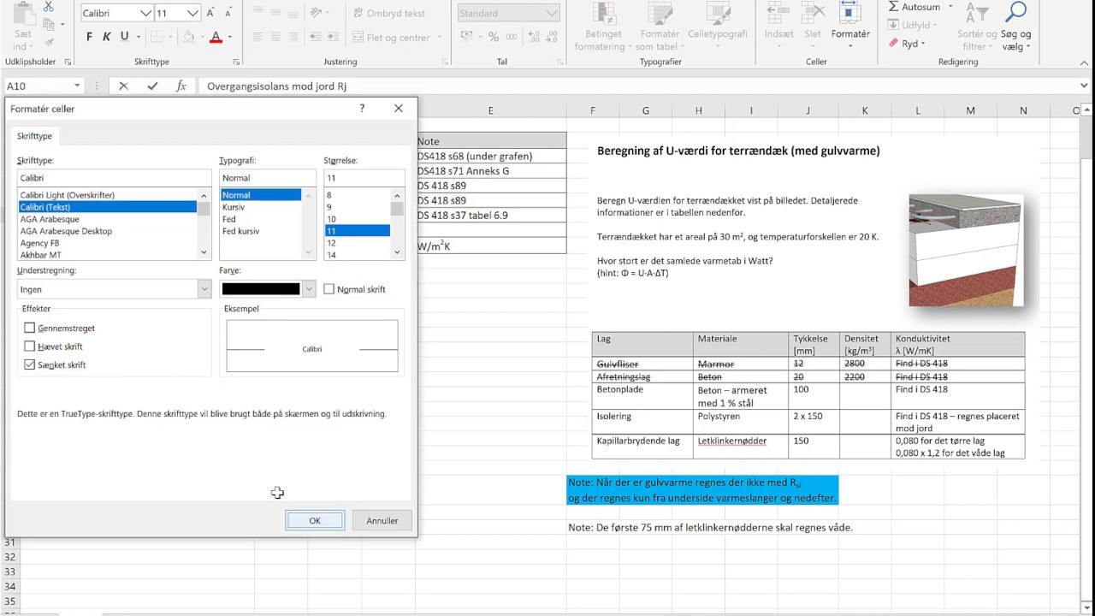Check the Hævet skrift checkbox
The height and width of the screenshot is (616, 1095).
click(30, 346)
